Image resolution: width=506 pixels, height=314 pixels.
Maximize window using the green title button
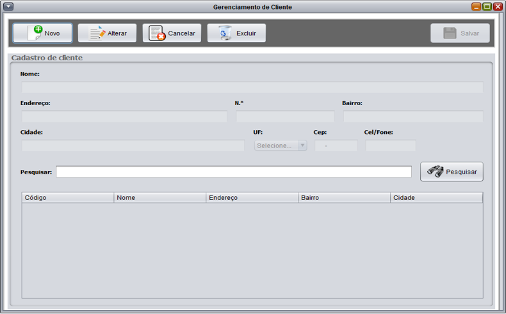pos(487,7)
